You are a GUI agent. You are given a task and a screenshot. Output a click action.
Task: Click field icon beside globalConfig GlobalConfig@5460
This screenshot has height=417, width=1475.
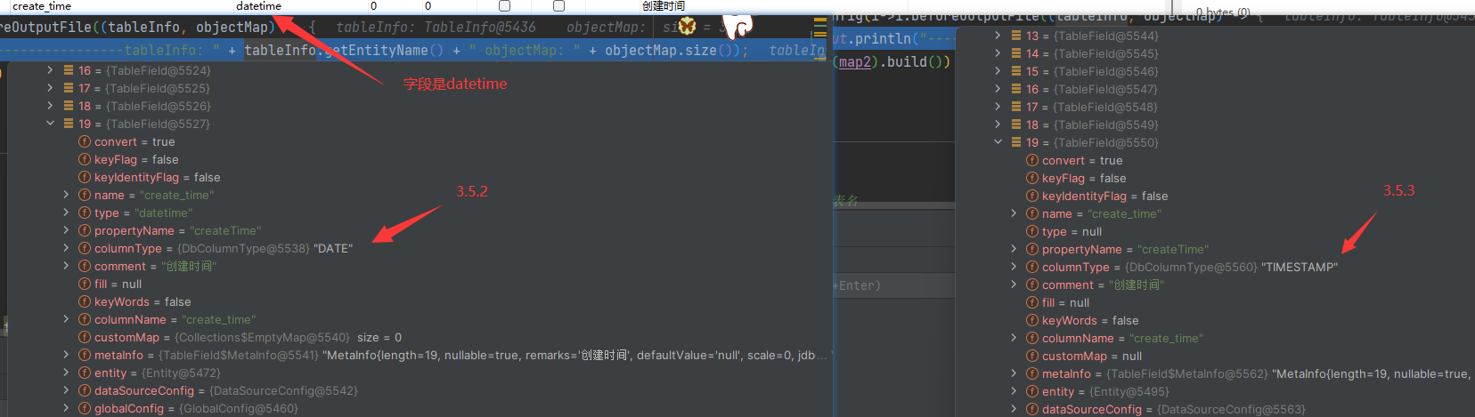click(x=85, y=408)
